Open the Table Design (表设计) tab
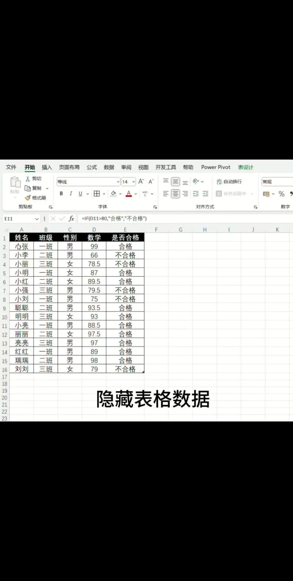 point(245,167)
